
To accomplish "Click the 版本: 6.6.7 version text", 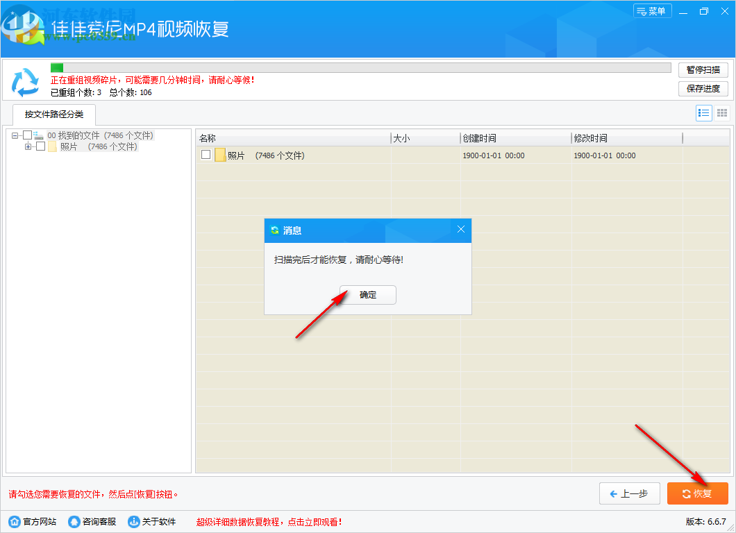I will 705,522.
